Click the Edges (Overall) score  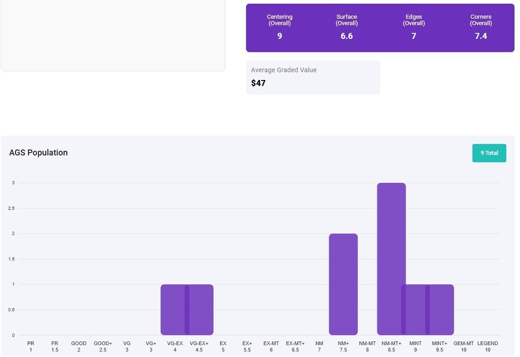(414, 36)
